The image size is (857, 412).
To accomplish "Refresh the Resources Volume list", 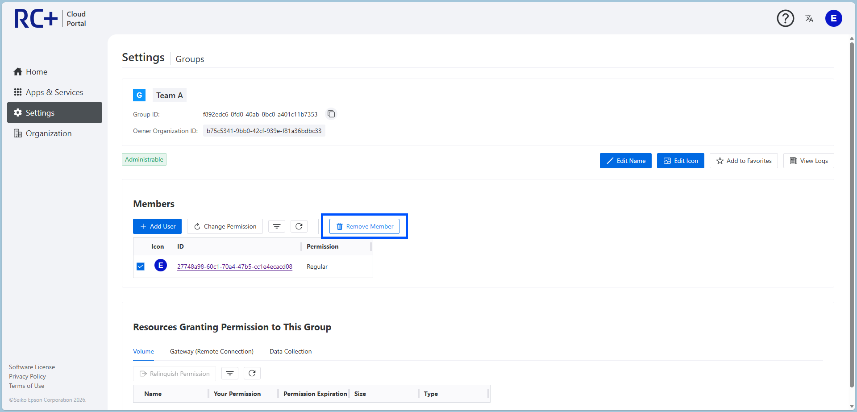I will (252, 373).
